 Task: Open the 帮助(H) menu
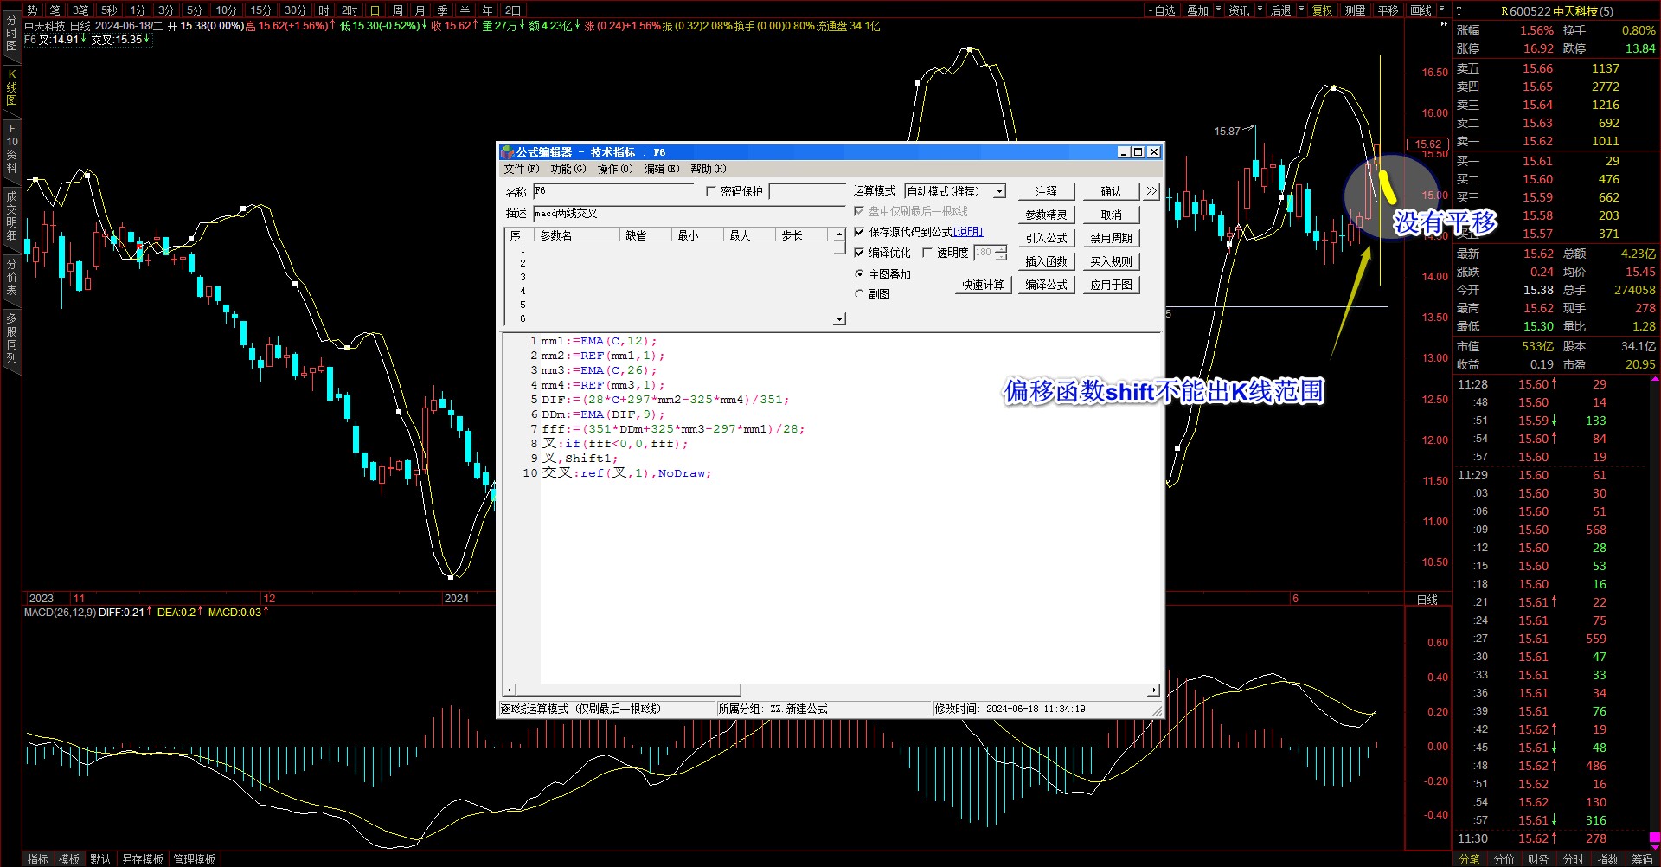pos(708,169)
